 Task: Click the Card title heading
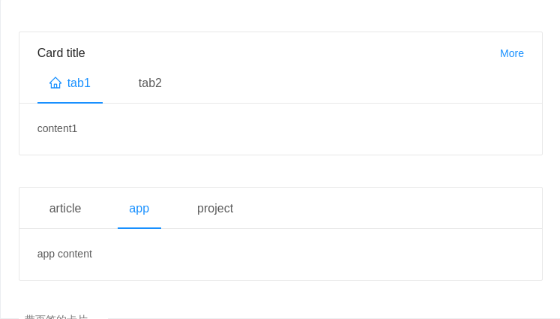pyautogui.click(x=61, y=53)
